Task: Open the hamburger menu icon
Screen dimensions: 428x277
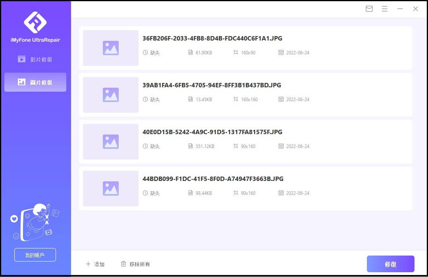Action: pyautogui.click(x=384, y=9)
